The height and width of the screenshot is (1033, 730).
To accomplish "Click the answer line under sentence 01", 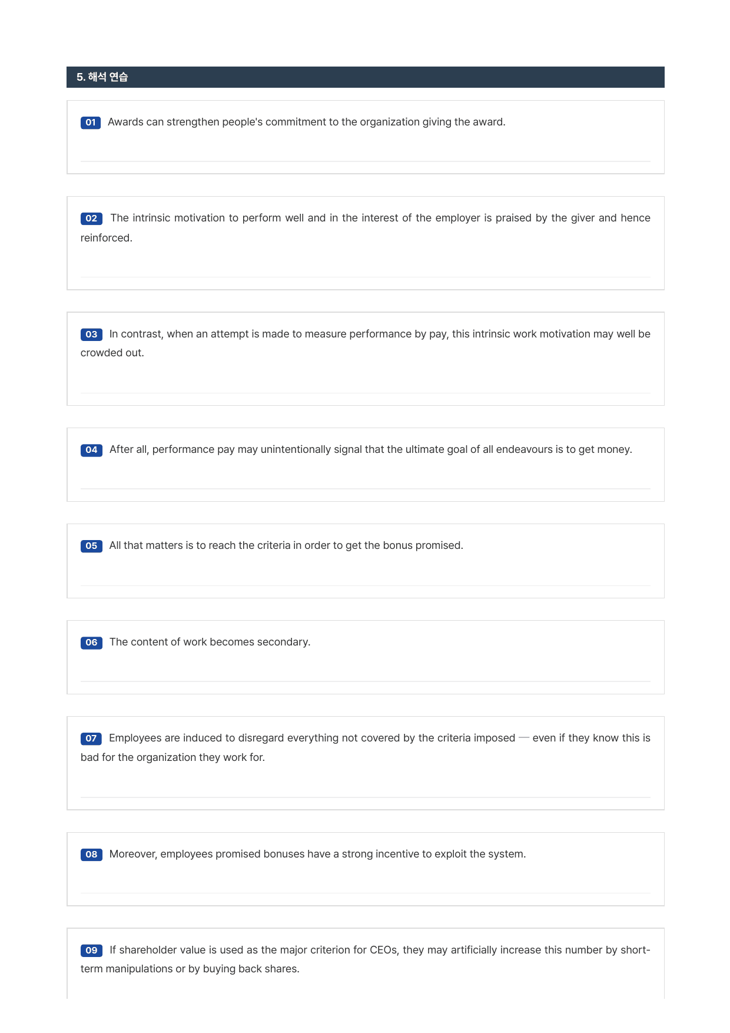I will tap(365, 161).
